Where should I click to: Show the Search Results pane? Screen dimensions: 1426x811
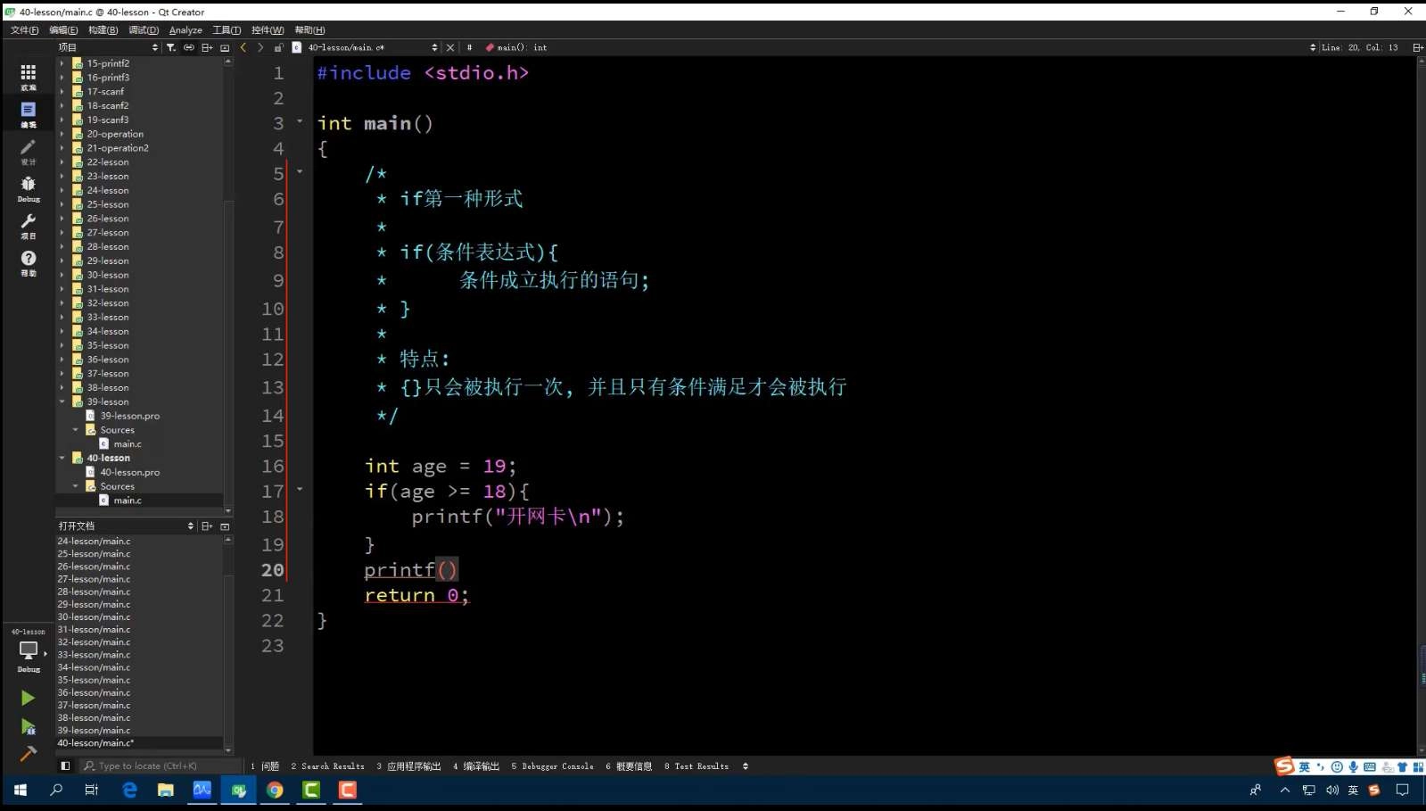pos(328,765)
